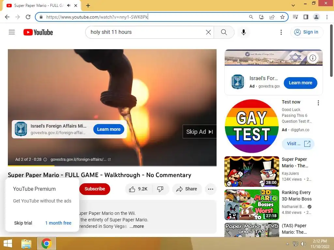The height and width of the screenshot is (250, 334).
Task: Open File Explorer from the taskbar
Action: point(26,243)
